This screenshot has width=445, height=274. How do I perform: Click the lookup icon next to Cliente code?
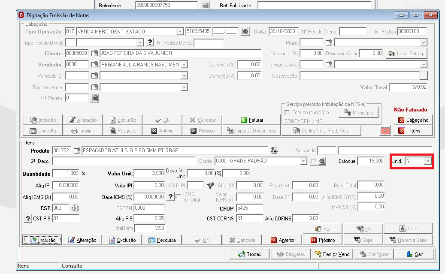pyautogui.click(x=94, y=53)
